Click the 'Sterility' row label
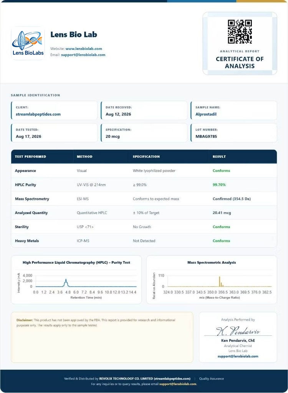The height and width of the screenshot is (393, 288). pos(22,227)
